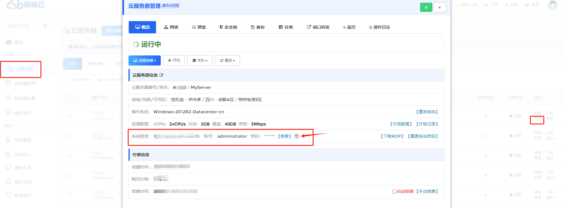Click 查看 to reveal the password
Viewport: 565px width, 208px height.
(284, 136)
